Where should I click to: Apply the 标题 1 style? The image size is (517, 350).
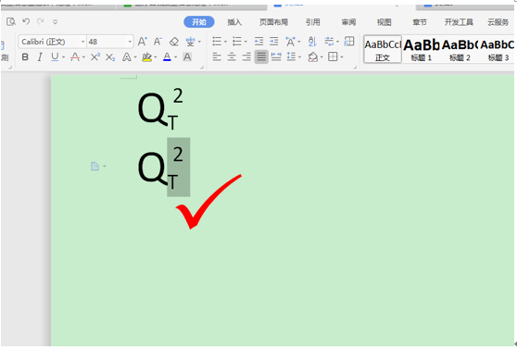(x=421, y=49)
